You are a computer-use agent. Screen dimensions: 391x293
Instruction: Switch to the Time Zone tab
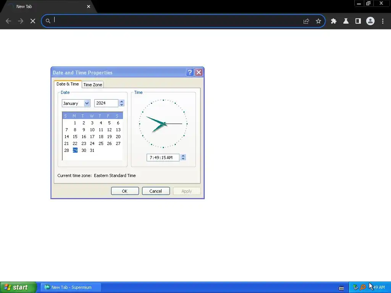point(93,85)
